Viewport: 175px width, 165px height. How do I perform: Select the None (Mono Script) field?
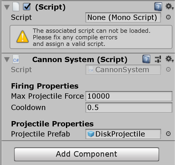(123, 18)
